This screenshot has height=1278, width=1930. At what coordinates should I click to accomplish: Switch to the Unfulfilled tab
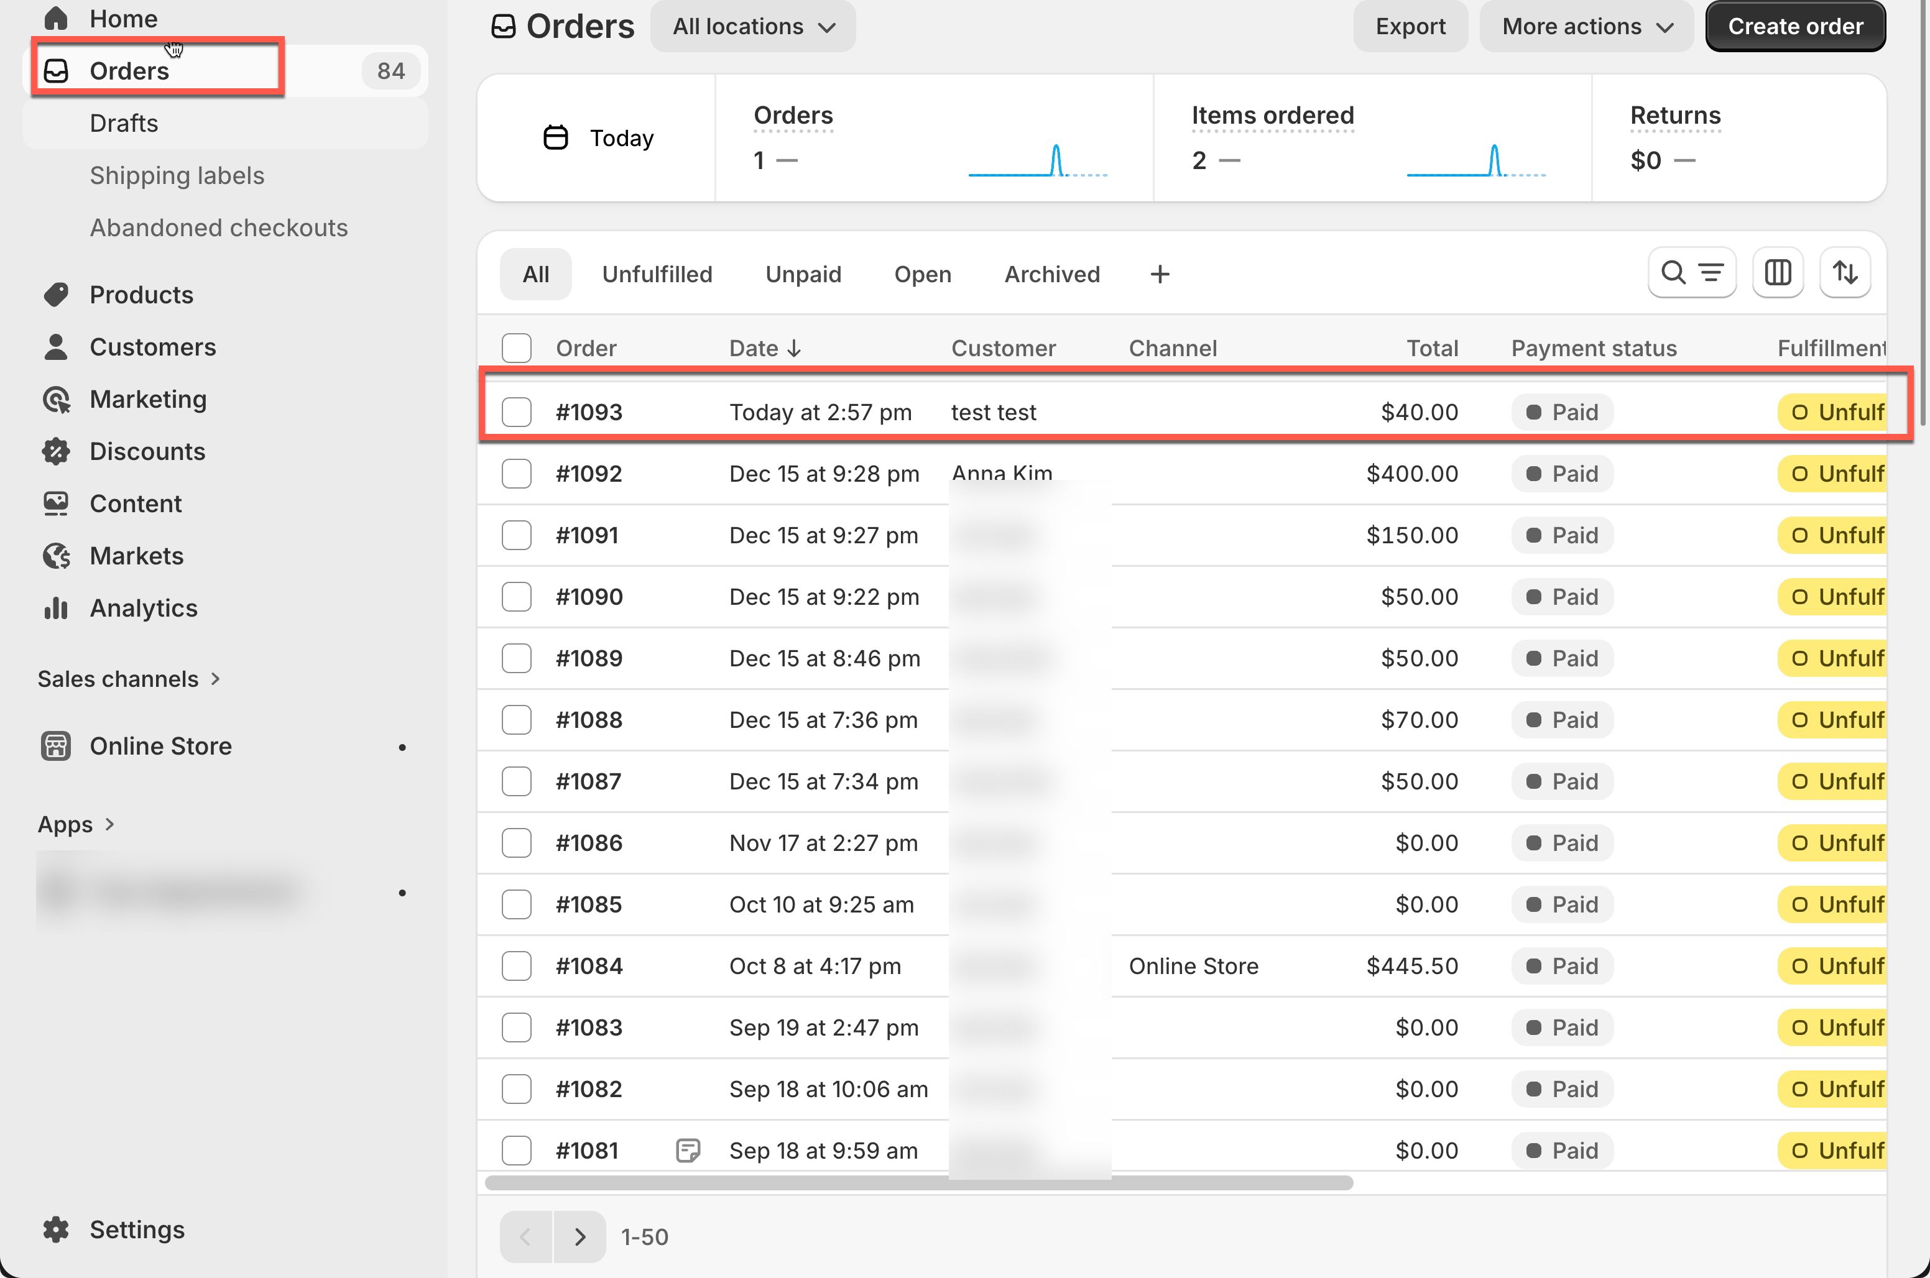pos(657,275)
